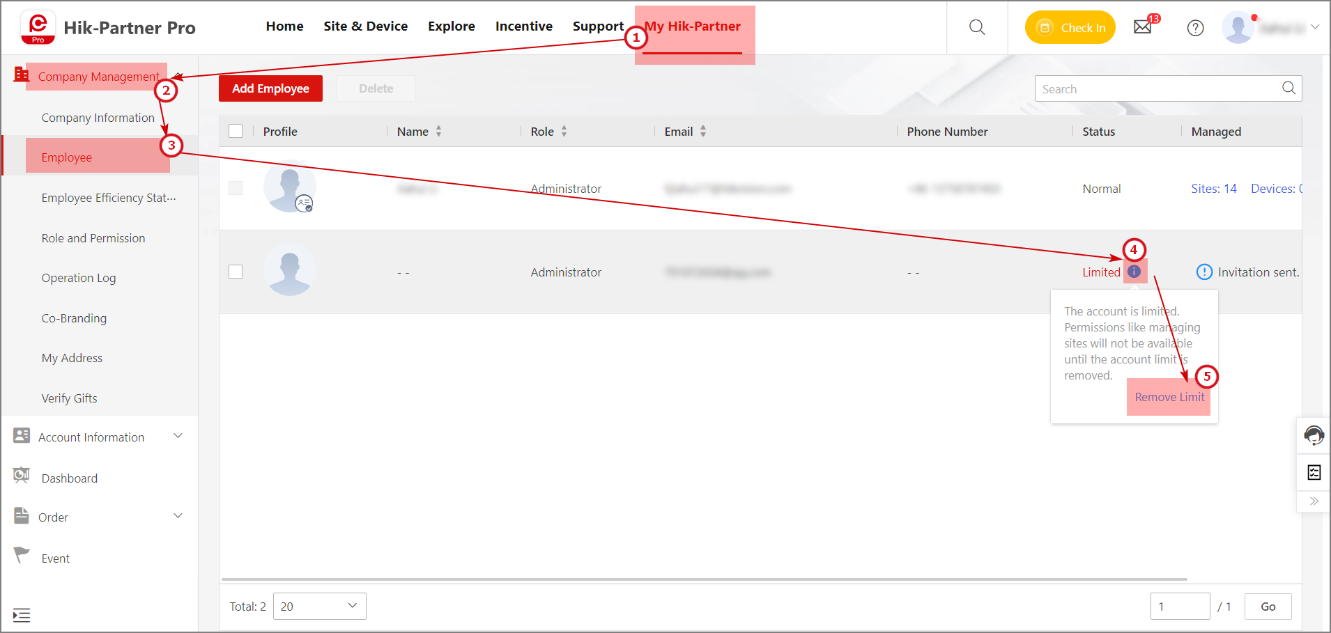Tick the checkbox for the Limited employee row
The width and height of the screenshot is (1331, 633).
236,272
